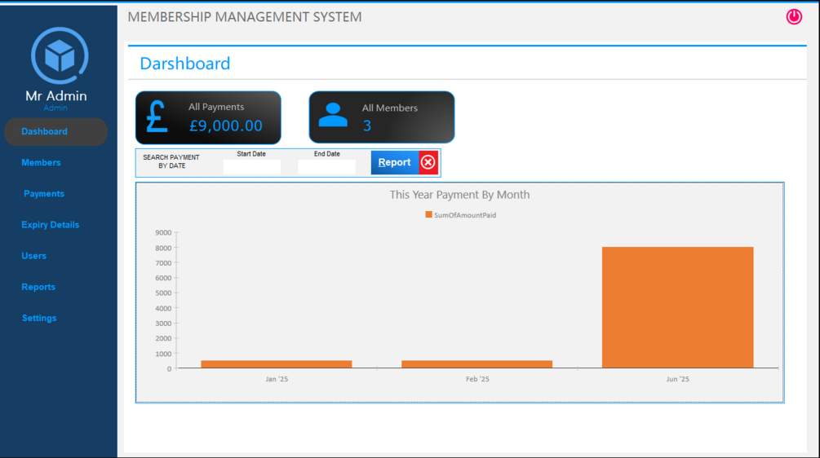Open the Users page

click(34, 256)
